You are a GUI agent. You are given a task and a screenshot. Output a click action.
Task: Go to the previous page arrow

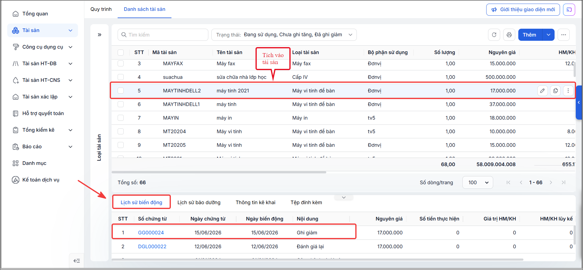(521, 182)
